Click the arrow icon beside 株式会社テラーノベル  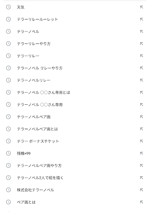click(x=141, y=190)
